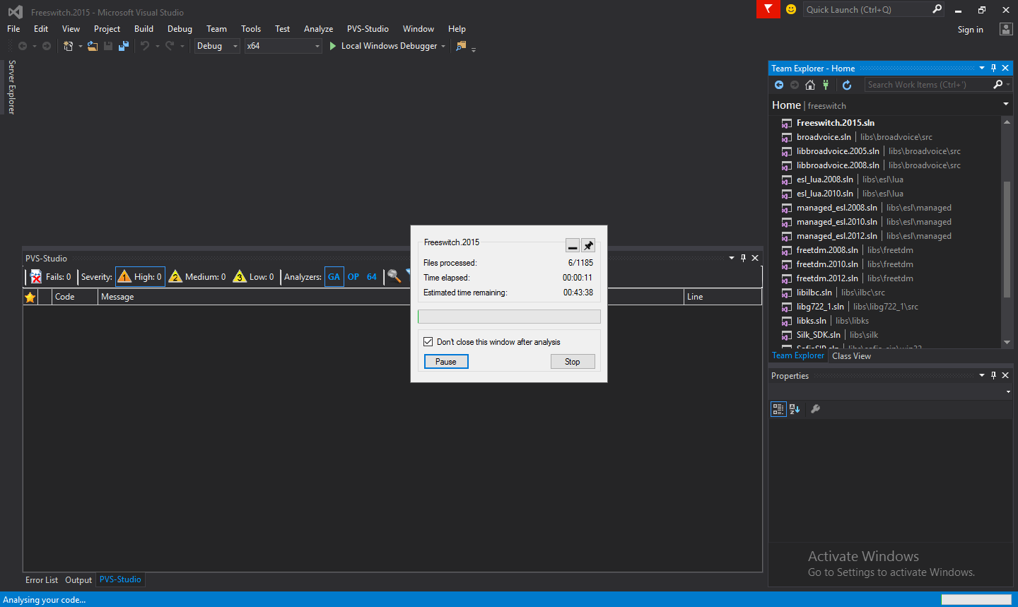1018x607 pixels.
Task: Click the PVS-Studio magnifier quick filter icon
Action: (394, 276)
